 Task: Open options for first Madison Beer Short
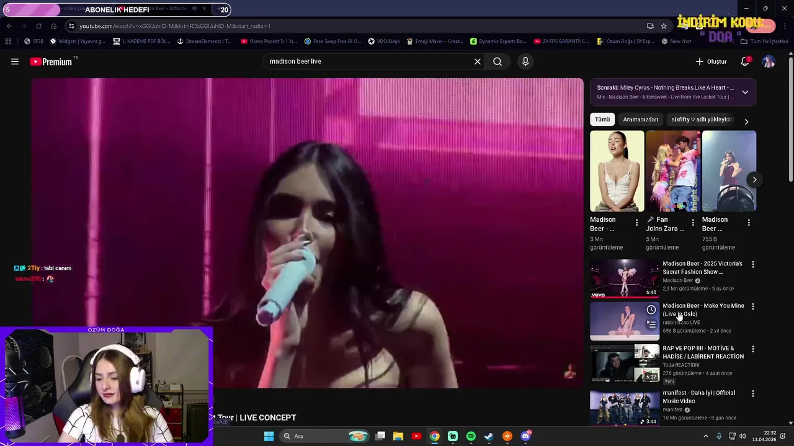[636, 222]
